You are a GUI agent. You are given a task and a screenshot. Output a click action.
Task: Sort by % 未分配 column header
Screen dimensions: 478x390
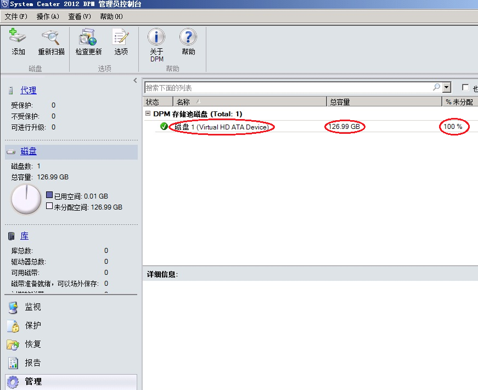point(460,102)
